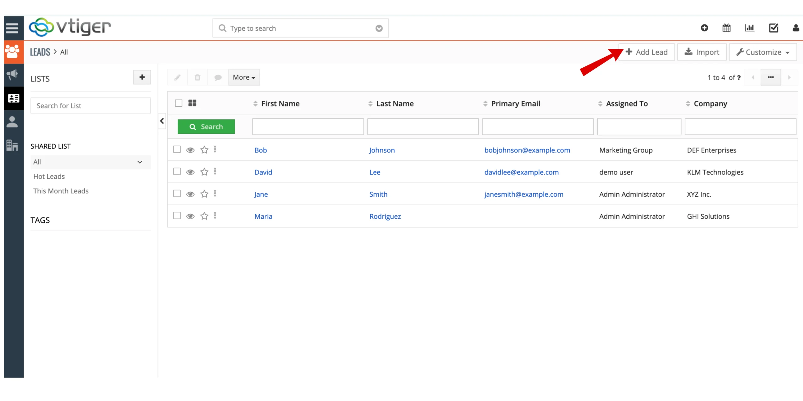The image size is (803, 401).
Task: Open the organizations building sidebar icon
Action: click(13, 145)
